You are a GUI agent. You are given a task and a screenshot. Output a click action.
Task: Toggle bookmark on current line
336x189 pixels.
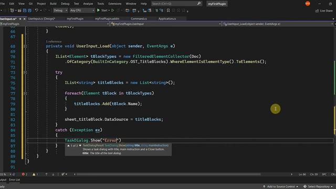click(x=168, y=10)
